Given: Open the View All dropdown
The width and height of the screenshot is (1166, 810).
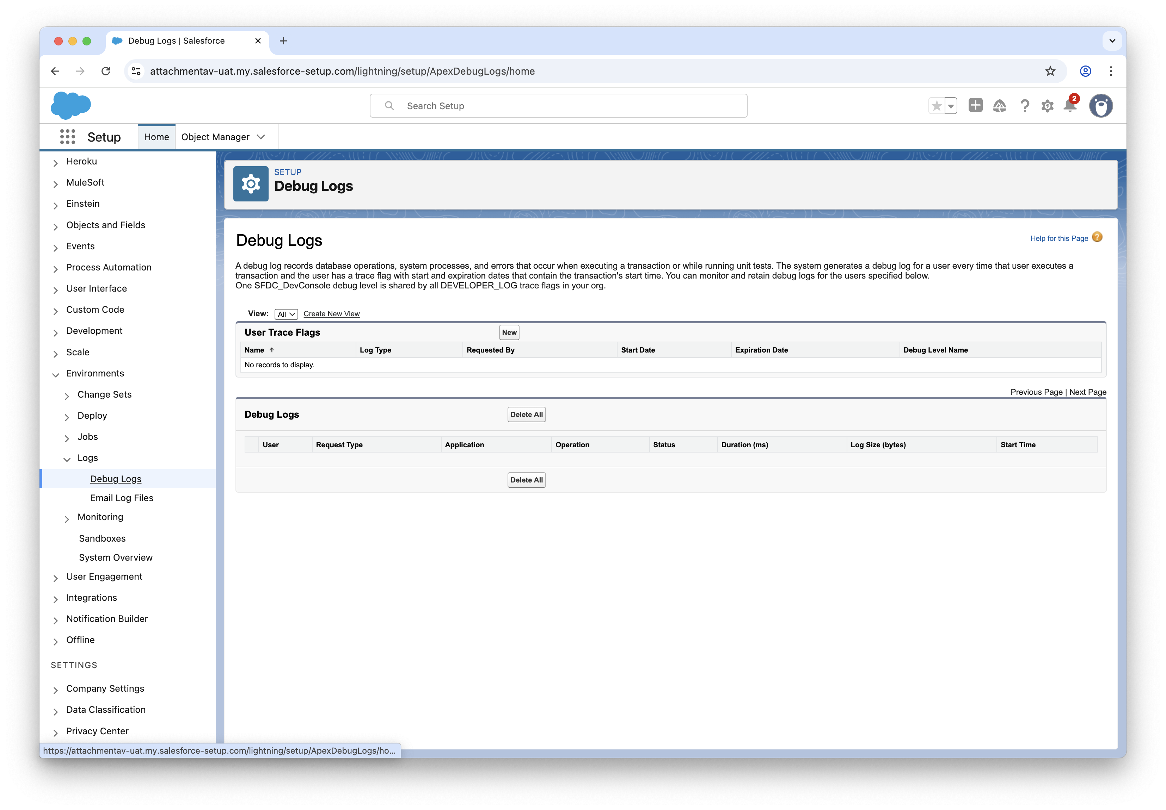Looking at the screenshot, I should pos(286,314).
